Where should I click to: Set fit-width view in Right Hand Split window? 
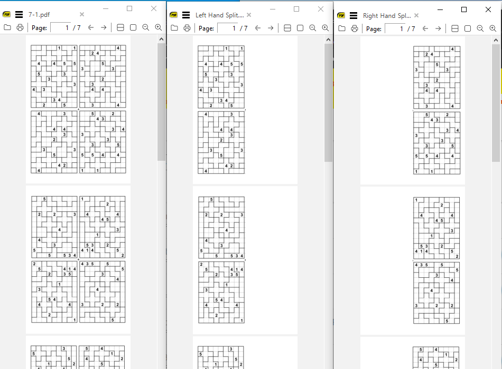pos(455,29)
